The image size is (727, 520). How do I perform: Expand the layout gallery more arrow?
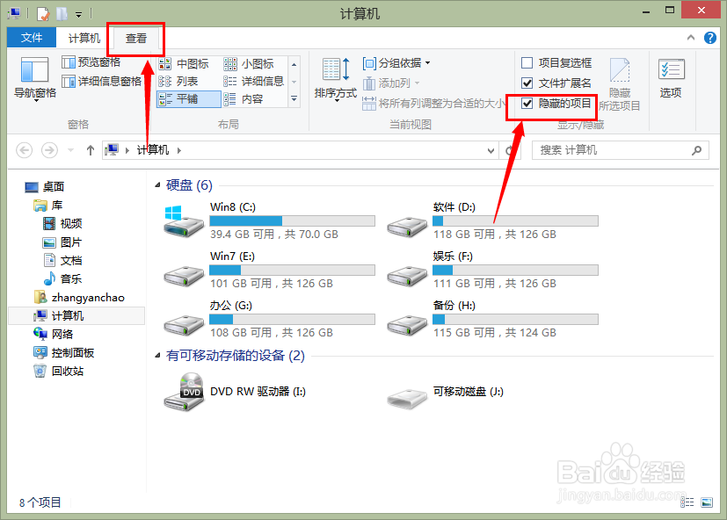click(294, 98)
